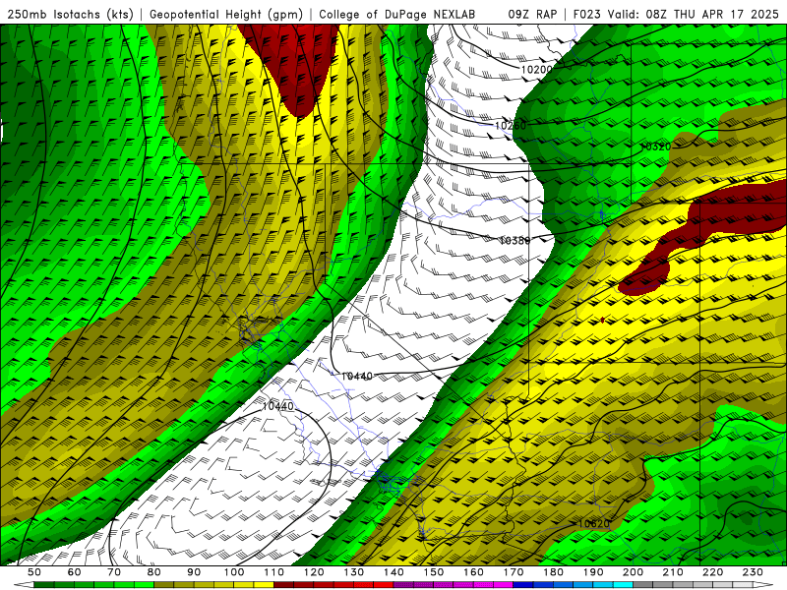
Task: Click the 10260 height contour label
Action: point(511,126)
